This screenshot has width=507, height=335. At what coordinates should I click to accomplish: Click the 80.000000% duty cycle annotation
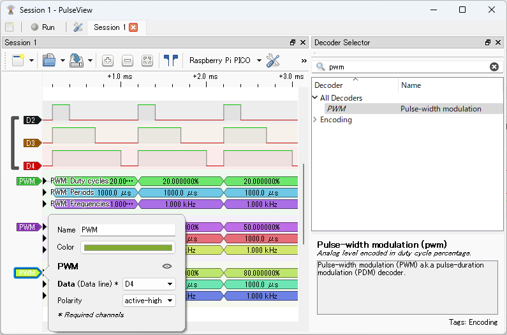261,273
